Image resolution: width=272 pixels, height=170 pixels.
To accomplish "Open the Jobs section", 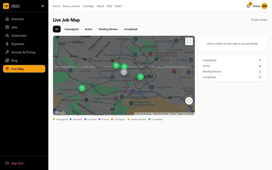I will [24, 27].
